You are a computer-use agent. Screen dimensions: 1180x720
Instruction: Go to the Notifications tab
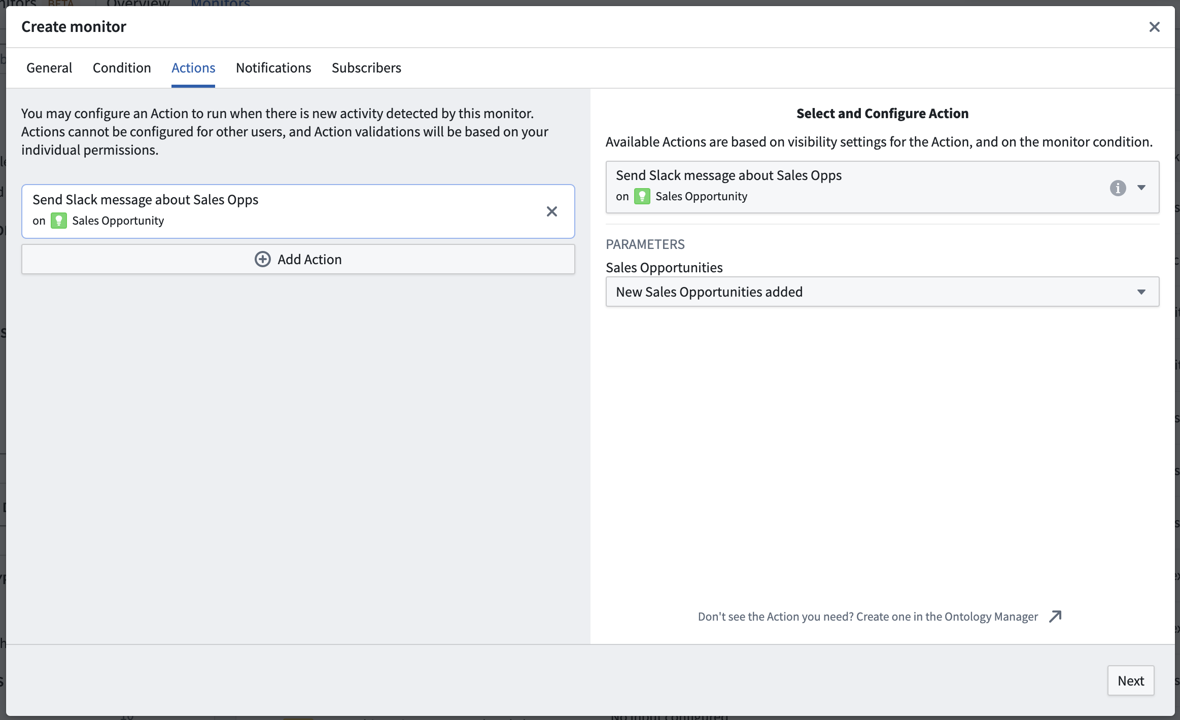pyautogui.click(x=273, y=68)
